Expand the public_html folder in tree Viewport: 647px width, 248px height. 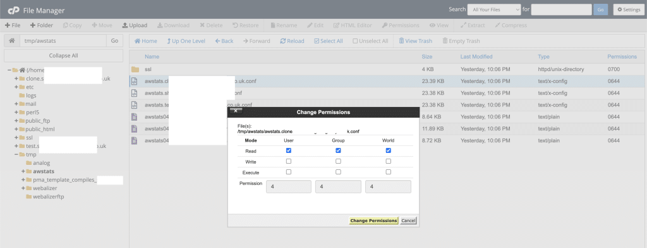pos(16,129)
